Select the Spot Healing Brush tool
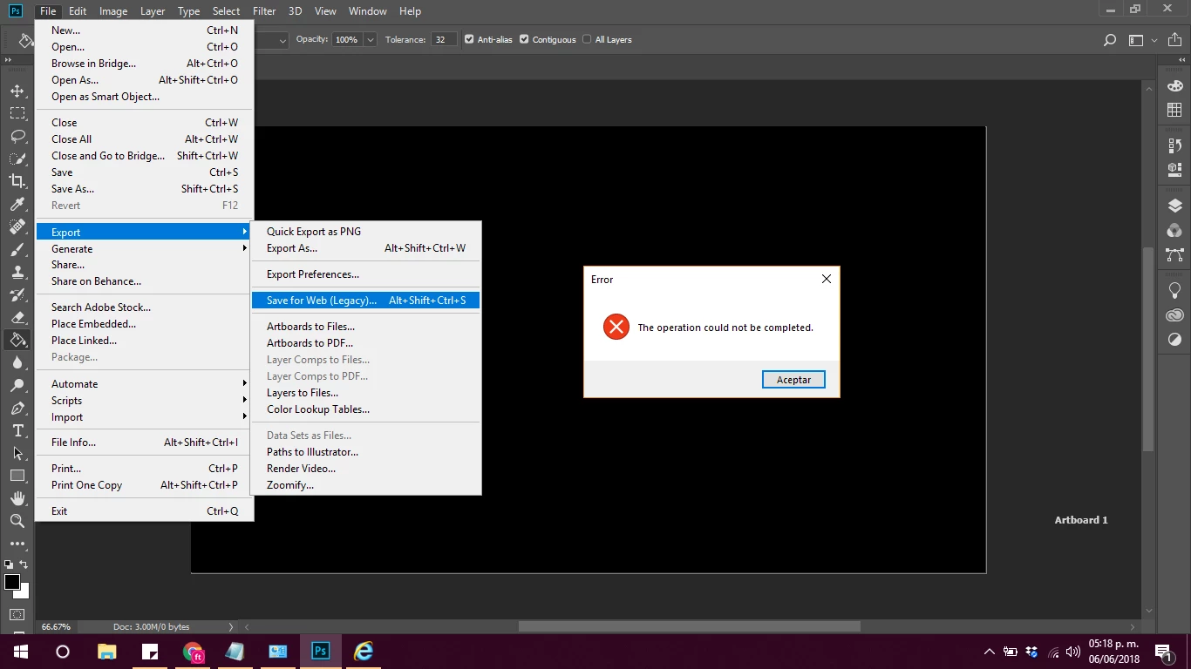 click(x=17, y=226)
